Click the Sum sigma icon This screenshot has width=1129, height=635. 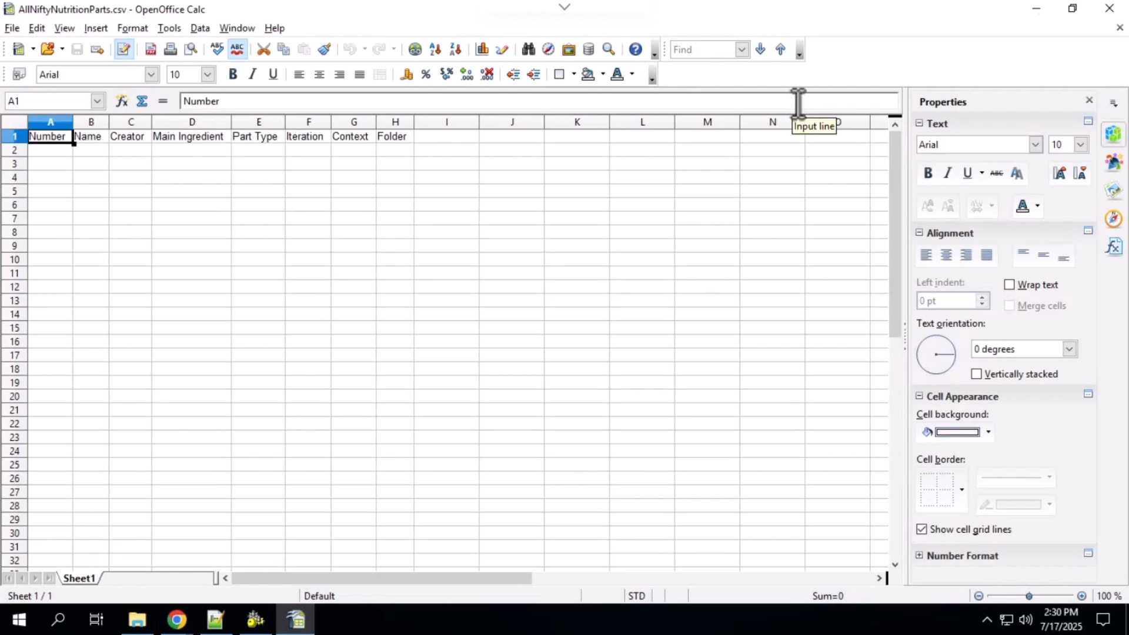pyautogui.click(x=142, y=101)
